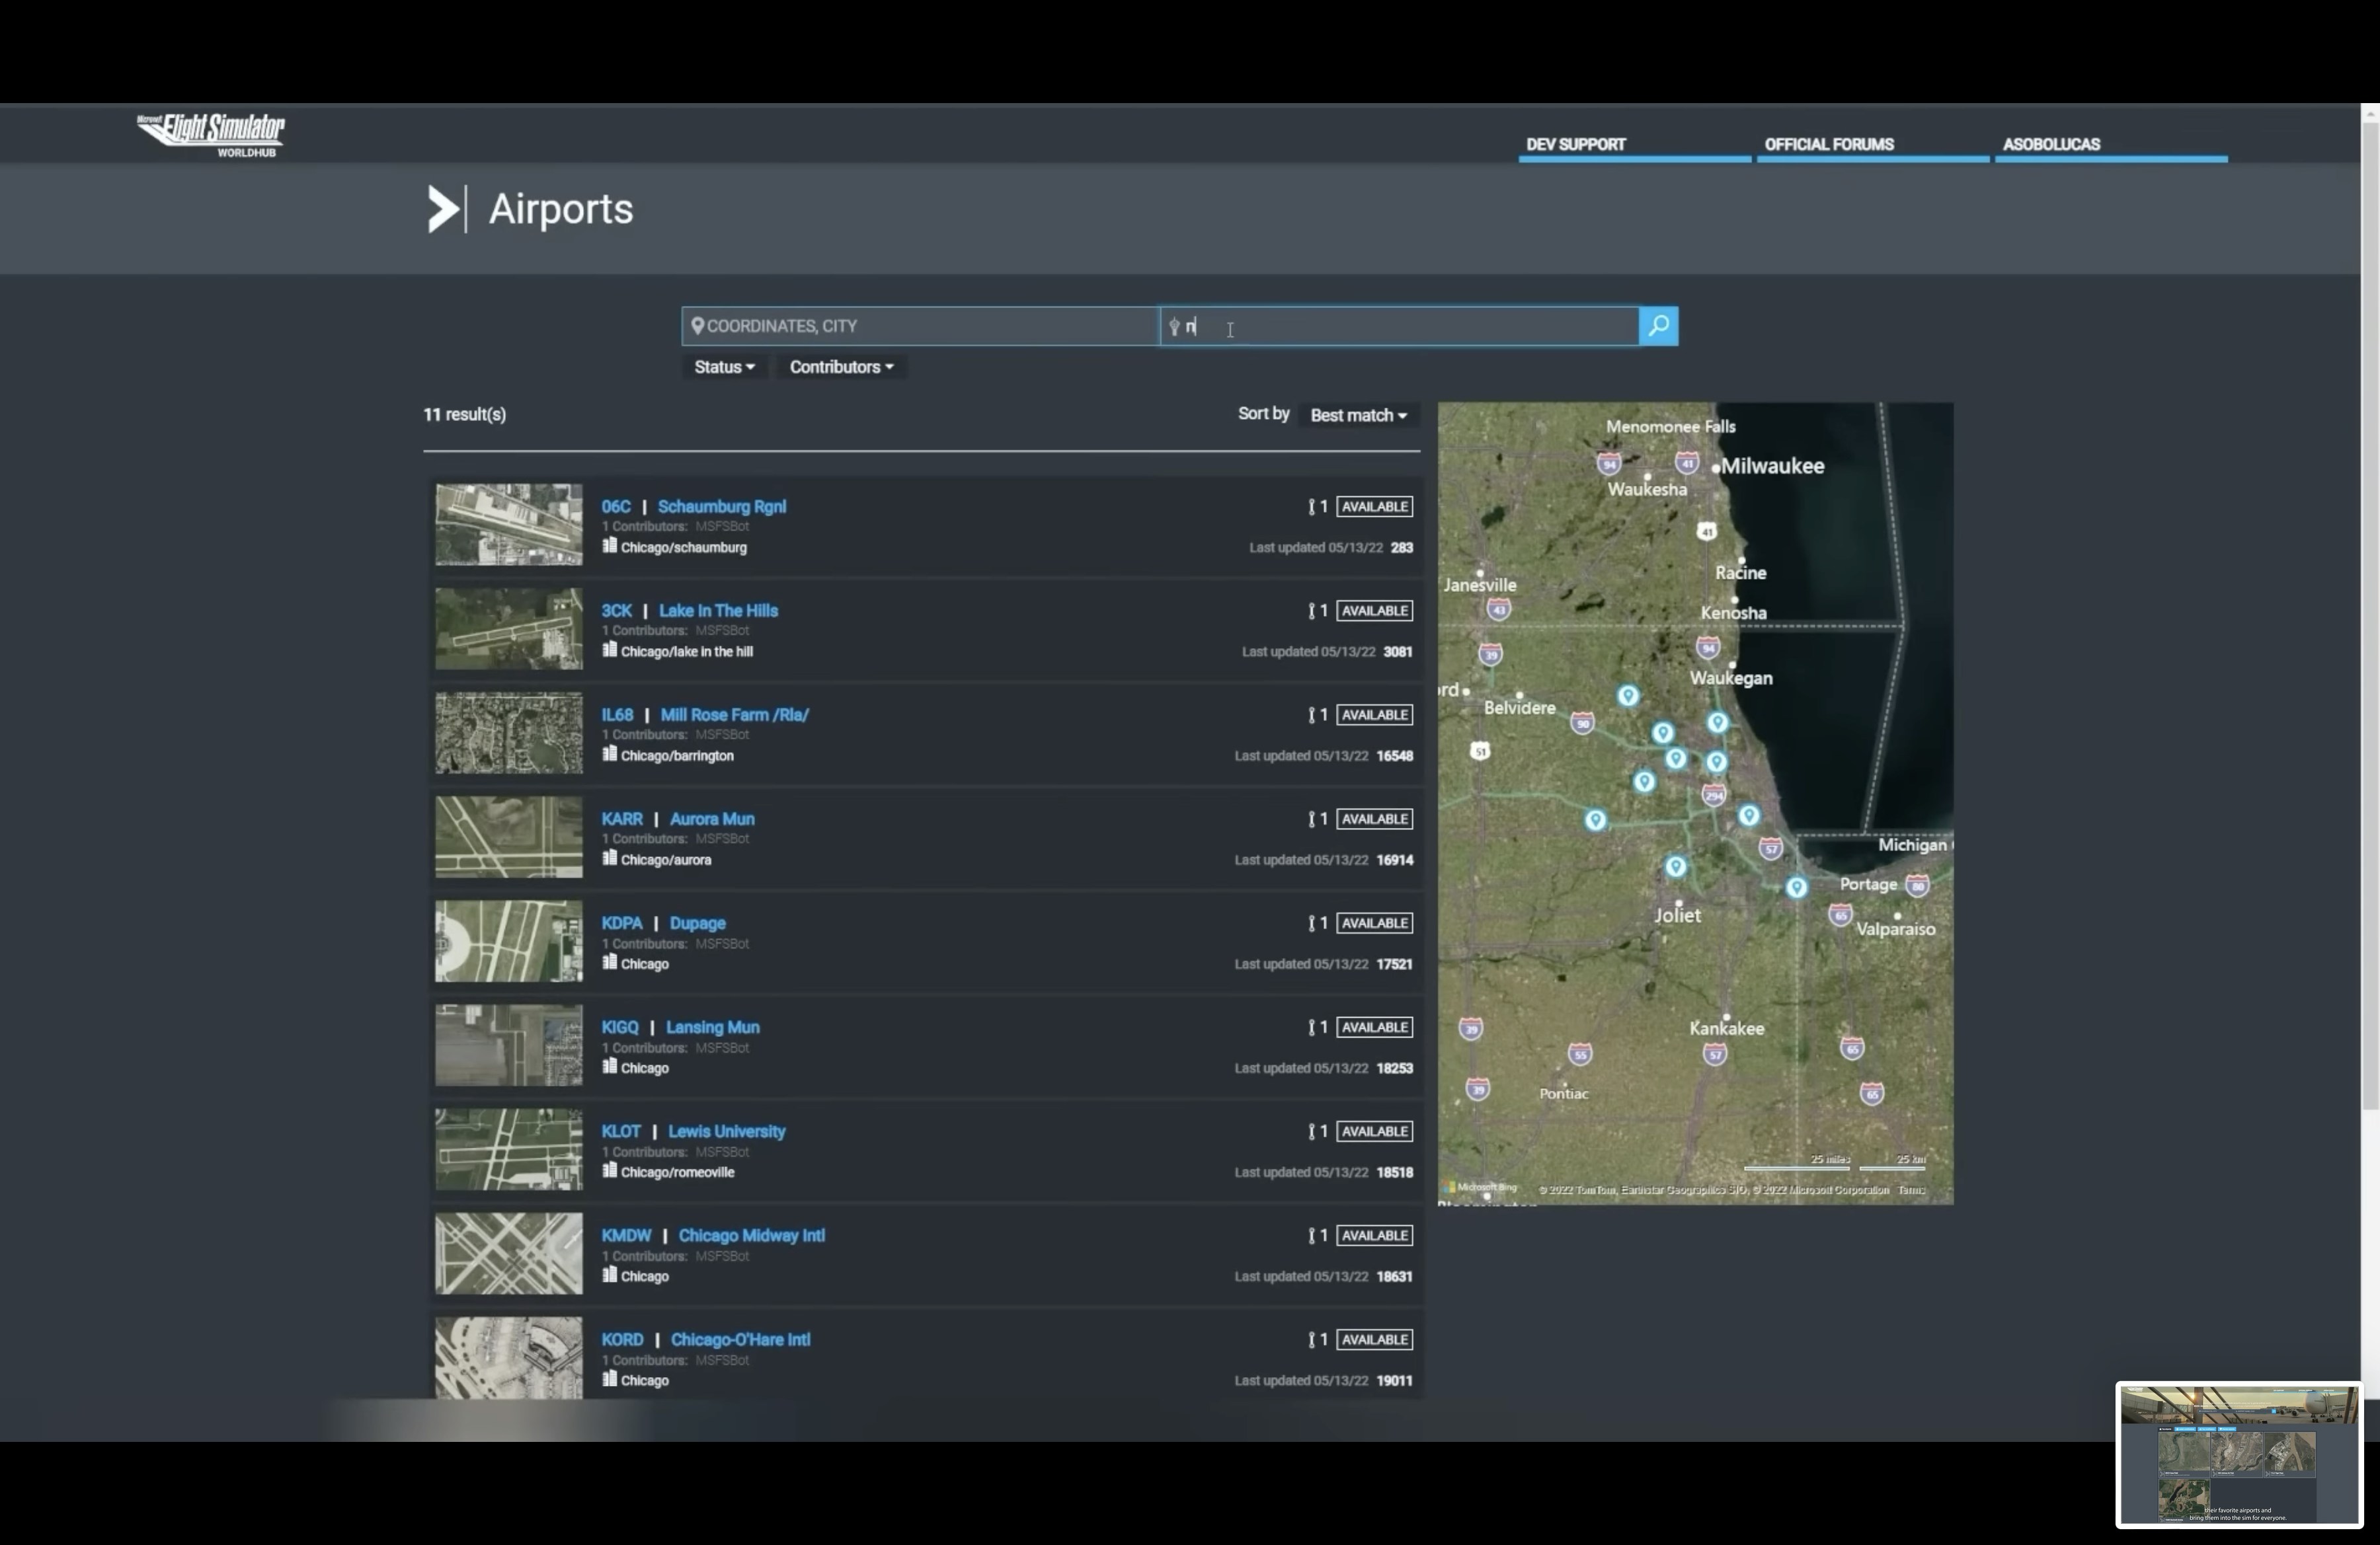Image resolution: width=2380 pixels, height=1545 pixels.
Task: Click the Flight Simulator WorldHub logo
Action: pos(211,135)
